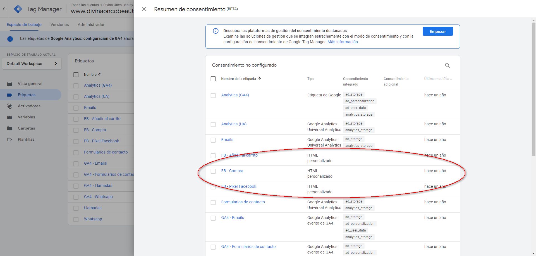
Task: Select all tags in consent table header
Action: coord(213,79)
